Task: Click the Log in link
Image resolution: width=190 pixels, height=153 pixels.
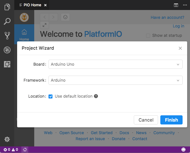Action: [178, 26]
